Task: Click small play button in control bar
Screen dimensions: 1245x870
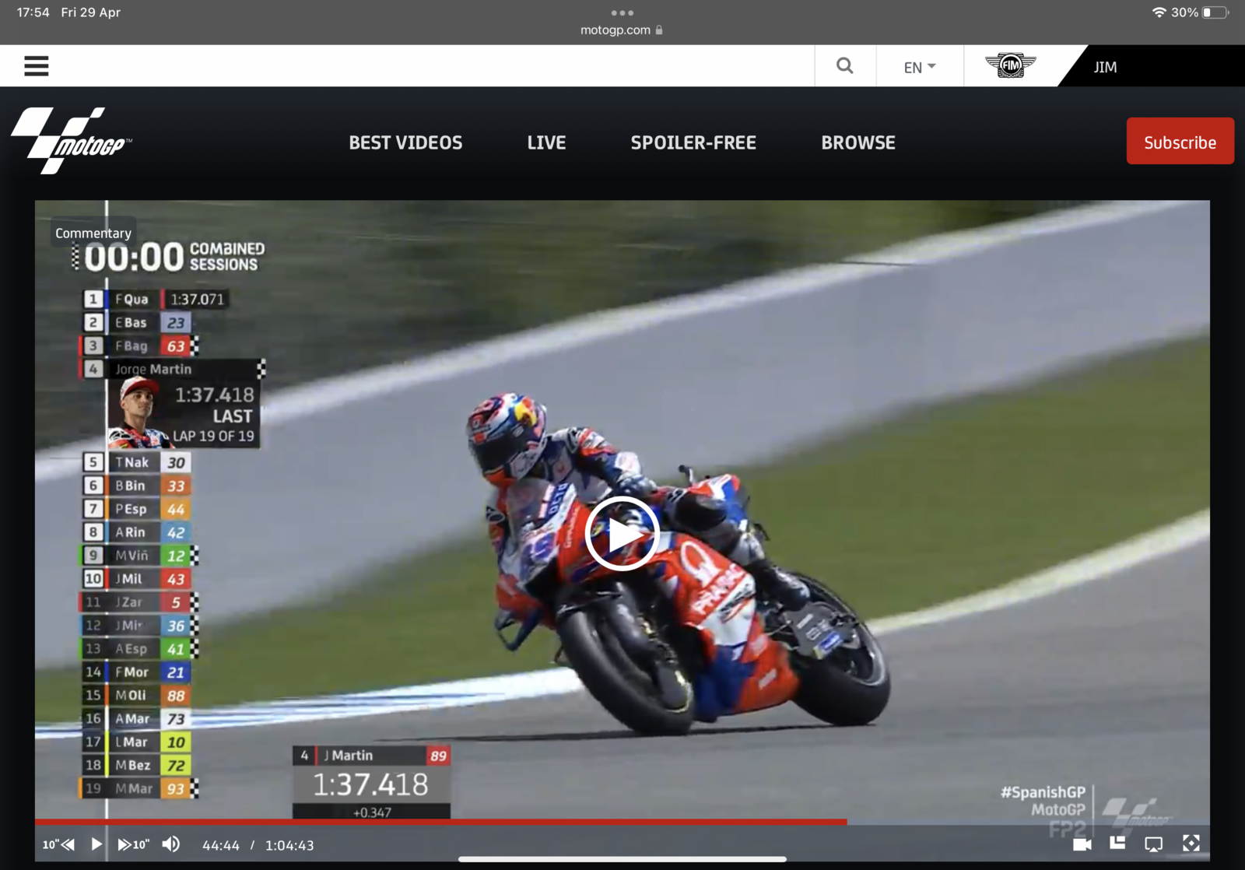Action: pos(96,844)
